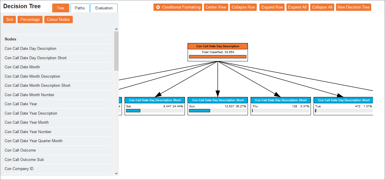
Task: Toggle the Percentage display button
Action: click(30, 20)
